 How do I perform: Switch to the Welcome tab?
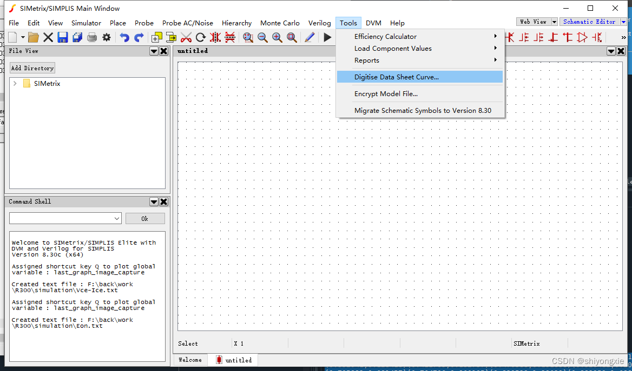(x=190, y=360)
